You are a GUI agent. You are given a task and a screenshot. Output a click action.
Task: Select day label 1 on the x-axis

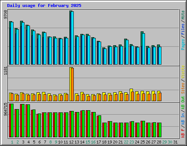(12, 142)
